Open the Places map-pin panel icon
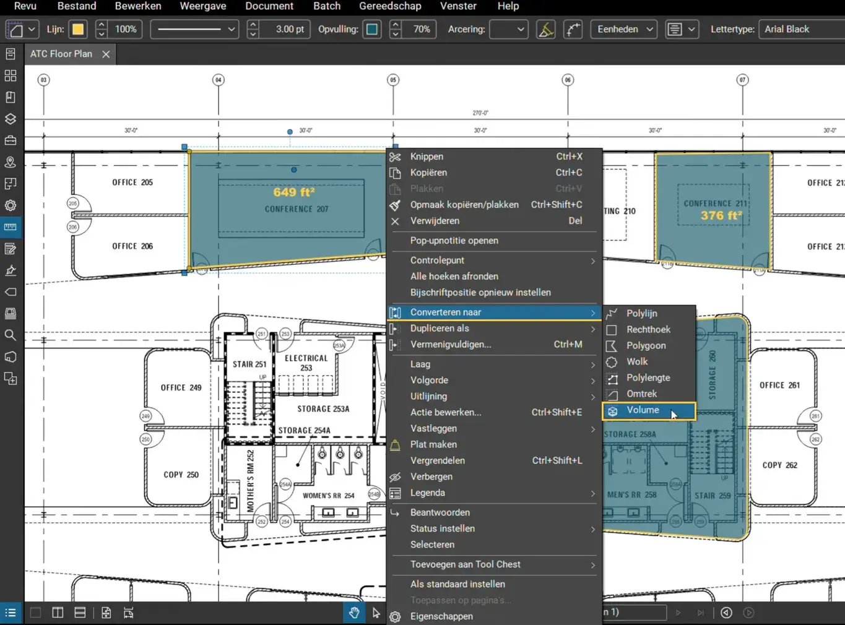 tap(11, 162)
